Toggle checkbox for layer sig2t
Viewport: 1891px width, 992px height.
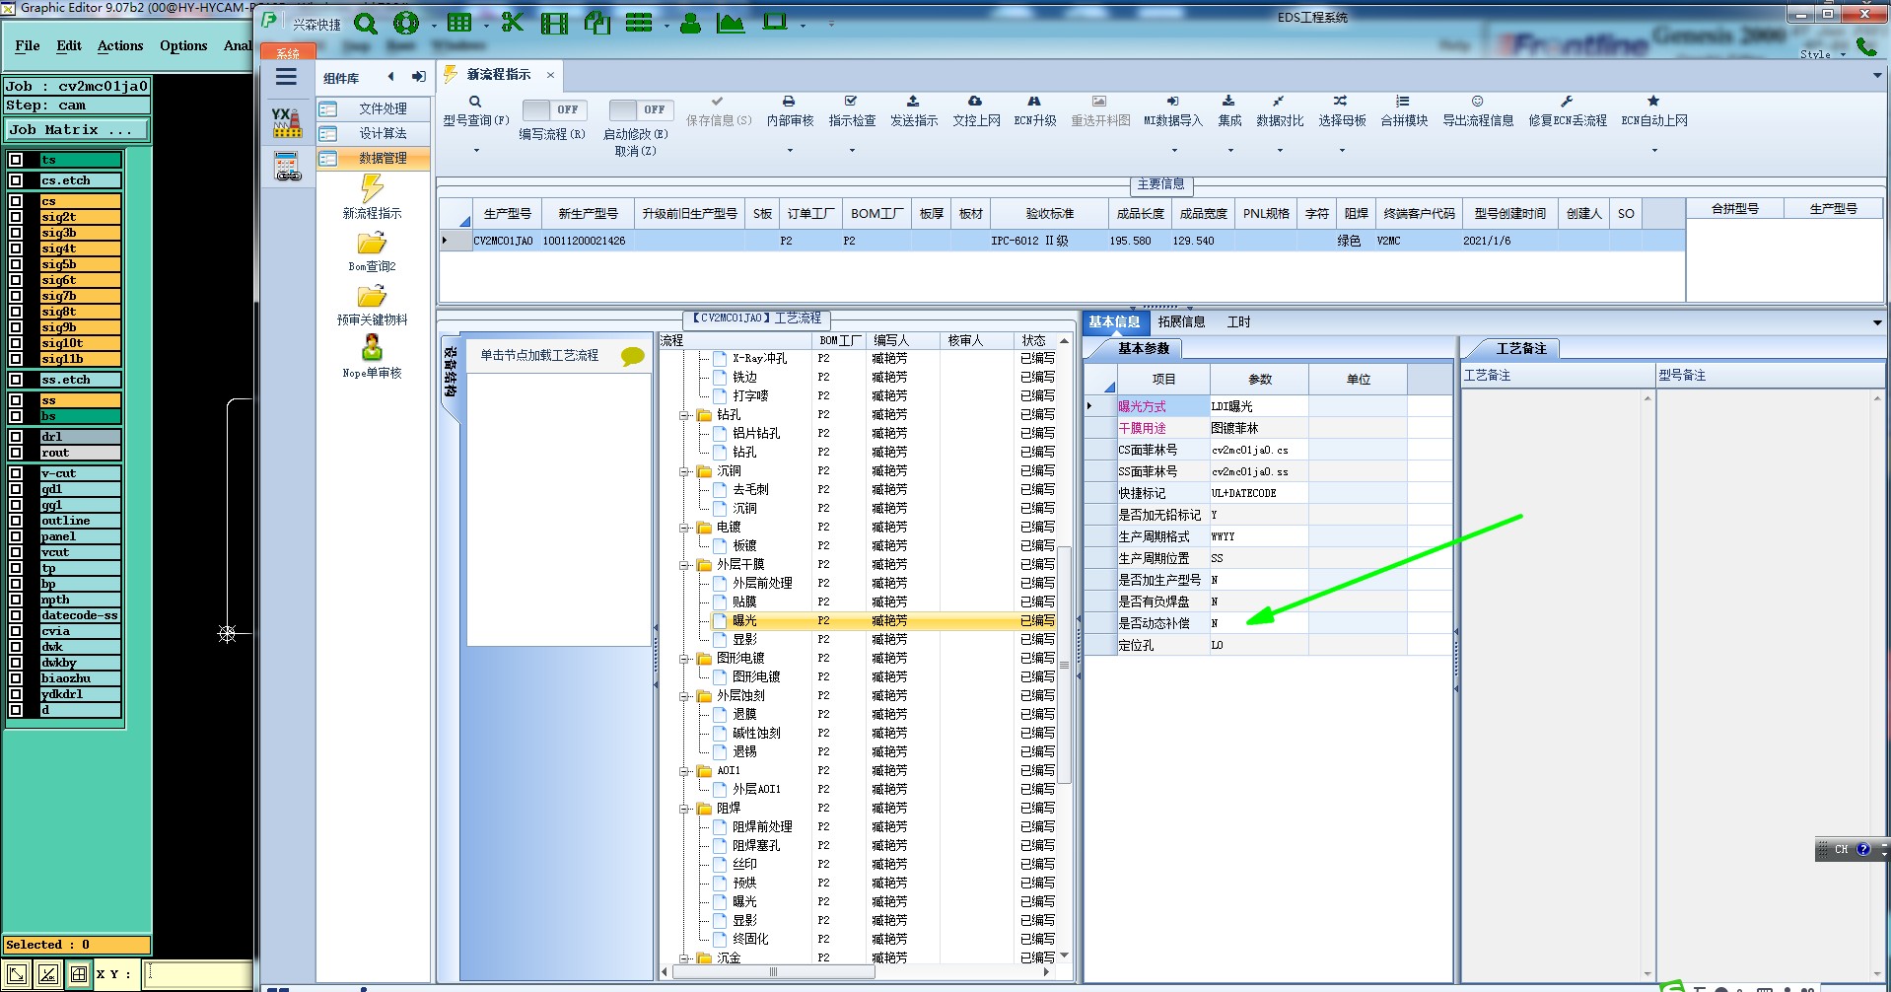point(17,217)
